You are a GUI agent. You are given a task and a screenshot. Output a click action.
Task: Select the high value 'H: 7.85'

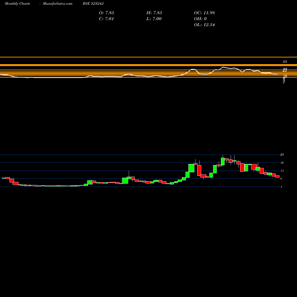pos(154,13)
